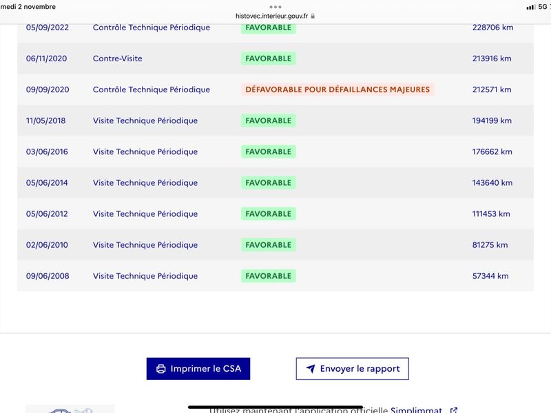The width and height of the screenshot is (551, 413).
Task: Click the FAVORABLE badge for 03/06/2016
Action: tap(269, 151)
